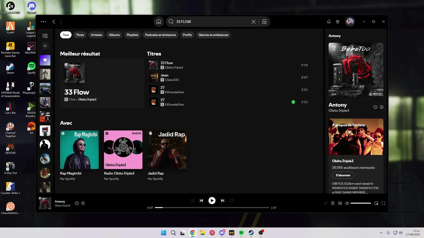The width and height of the screenshot is (424, 238).
Task: Open Discord desktop shortcut
Action: point(31,8)
